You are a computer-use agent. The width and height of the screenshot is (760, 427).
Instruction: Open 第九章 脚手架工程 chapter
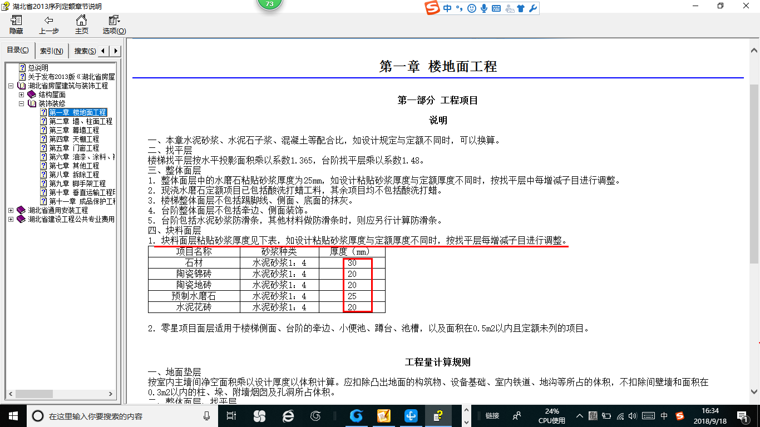pyautogui.click(x=77, y=183)
